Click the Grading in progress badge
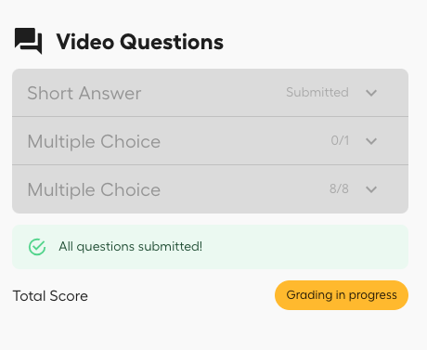 click(342, 295)
